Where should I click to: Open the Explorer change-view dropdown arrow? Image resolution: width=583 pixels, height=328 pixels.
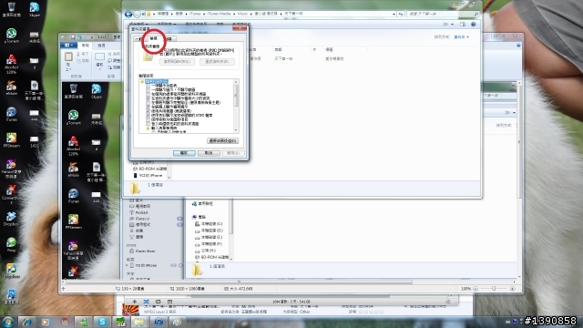(x=452, y=25)
